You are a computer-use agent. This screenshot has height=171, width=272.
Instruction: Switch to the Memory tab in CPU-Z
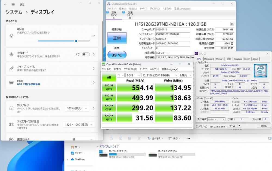[220, 59]
